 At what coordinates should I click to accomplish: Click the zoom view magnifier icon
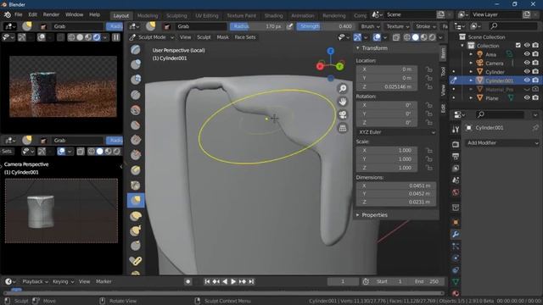[343, 89]
